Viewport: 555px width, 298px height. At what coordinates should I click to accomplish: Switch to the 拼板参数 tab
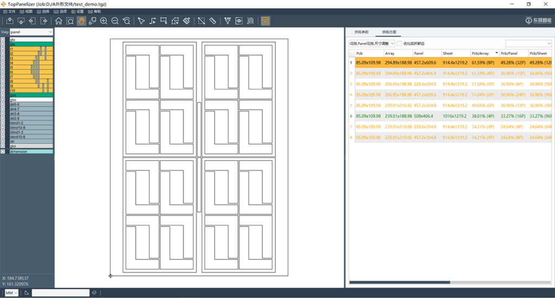tap(362, 32)
